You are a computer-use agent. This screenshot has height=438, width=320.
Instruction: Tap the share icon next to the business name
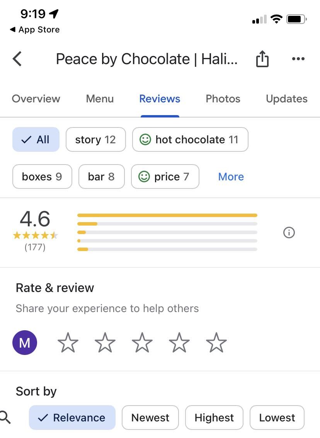click(262, 59)
